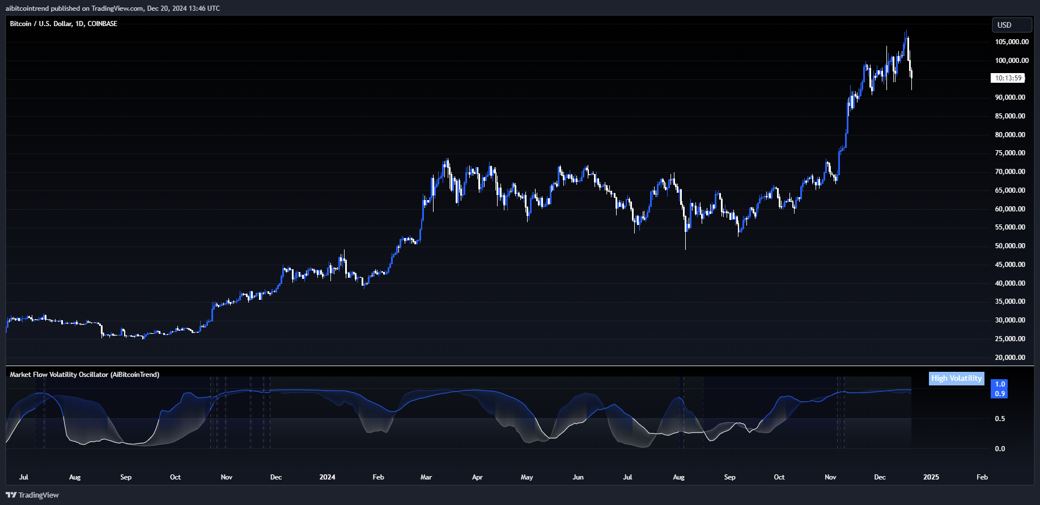Viewport: 1040px width, 505px height.
Task: Open the USD currency selector
Action: point(1012,25)
